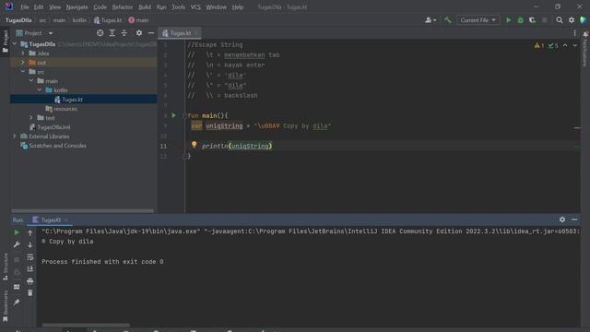Open the user account icon dropdown

pos(431,20)
